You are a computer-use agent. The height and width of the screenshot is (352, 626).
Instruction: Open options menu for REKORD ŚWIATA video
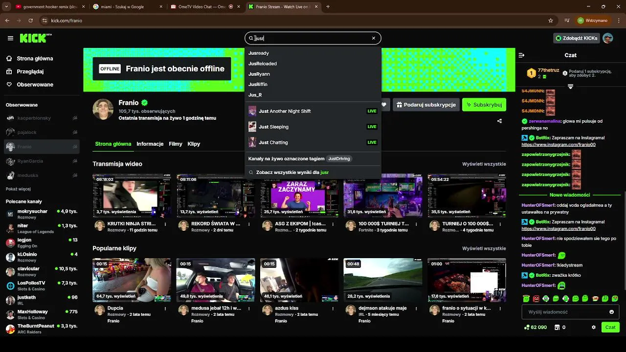pos(249,224)
